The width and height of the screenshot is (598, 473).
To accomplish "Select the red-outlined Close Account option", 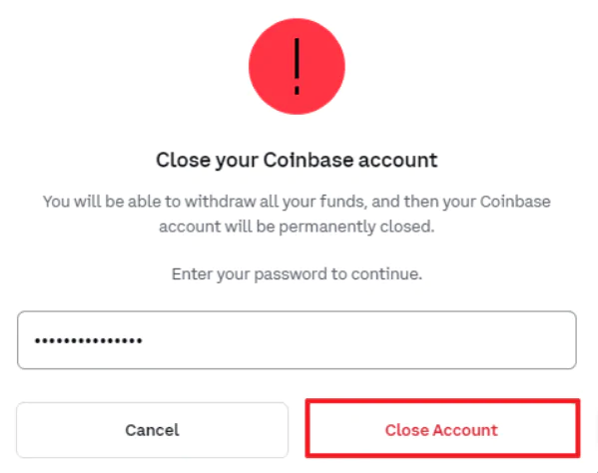I will [442, 428].
